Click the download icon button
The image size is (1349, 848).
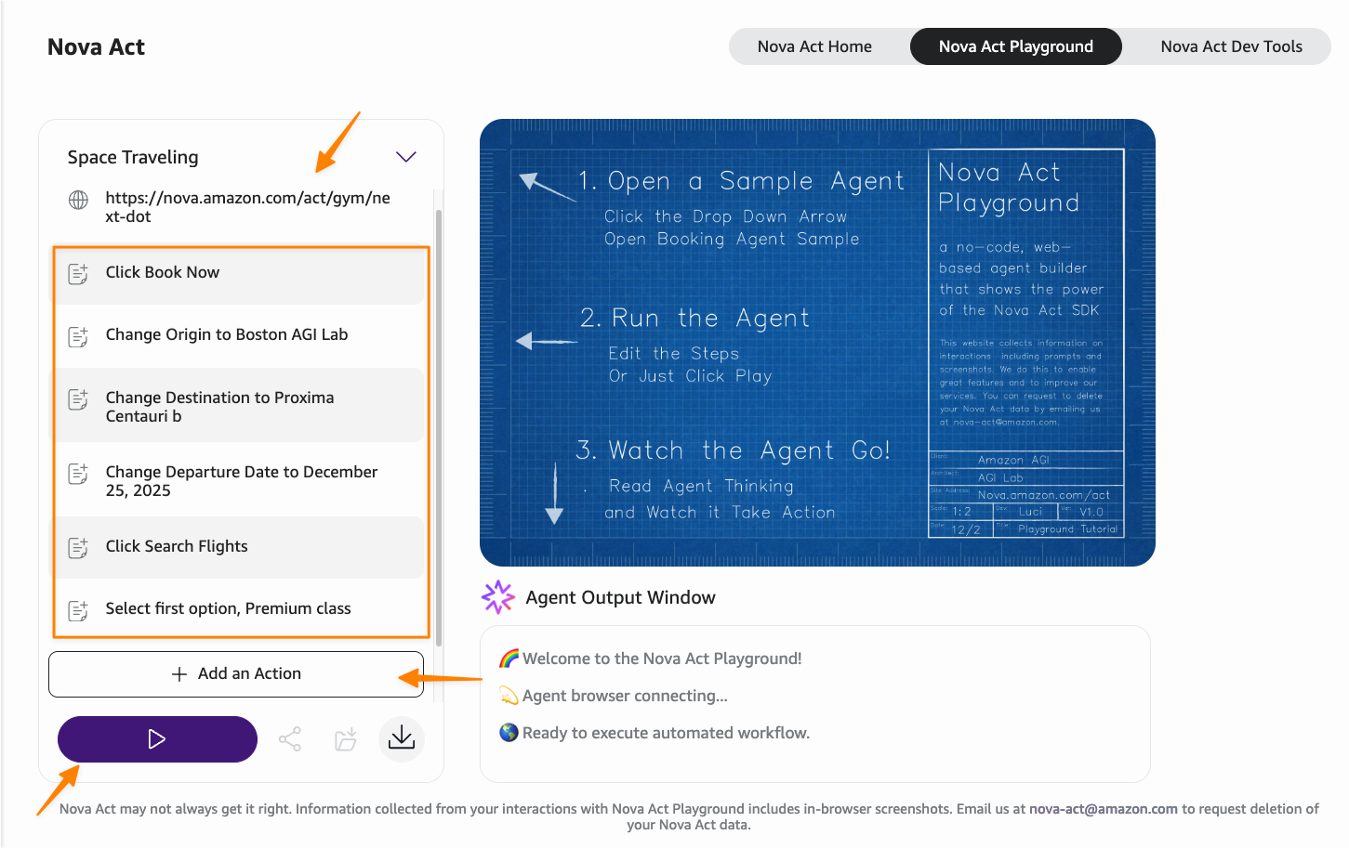coord(402,739)
